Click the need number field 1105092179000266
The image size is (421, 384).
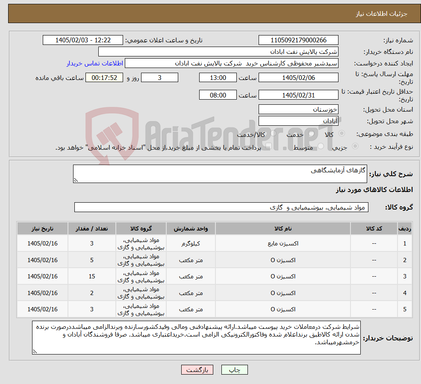click(298, 40)
